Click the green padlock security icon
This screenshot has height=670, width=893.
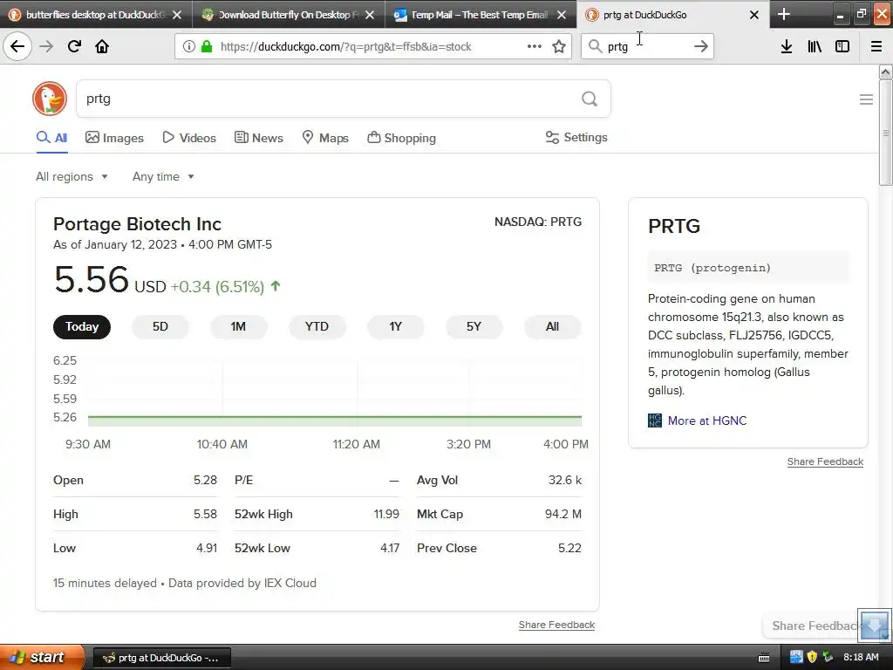coord(207,46)
